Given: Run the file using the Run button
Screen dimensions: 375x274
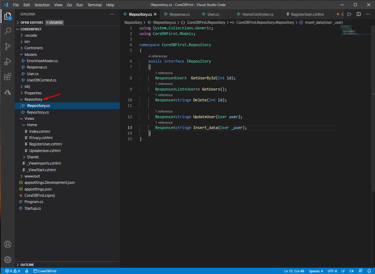Looking at the screenshot, I should pos(350,14).
